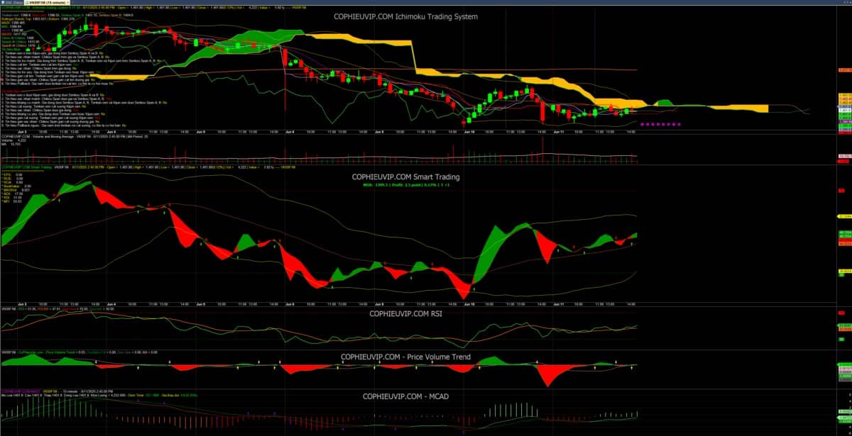The height and width of the screenshot is (436, 852).
Task: Click the COPHIEUVIP.COM Smart Trading title
Action: (407, 177)
